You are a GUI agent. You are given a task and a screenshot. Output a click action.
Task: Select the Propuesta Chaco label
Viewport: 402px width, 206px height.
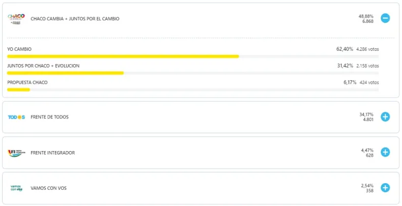point(27,82)
